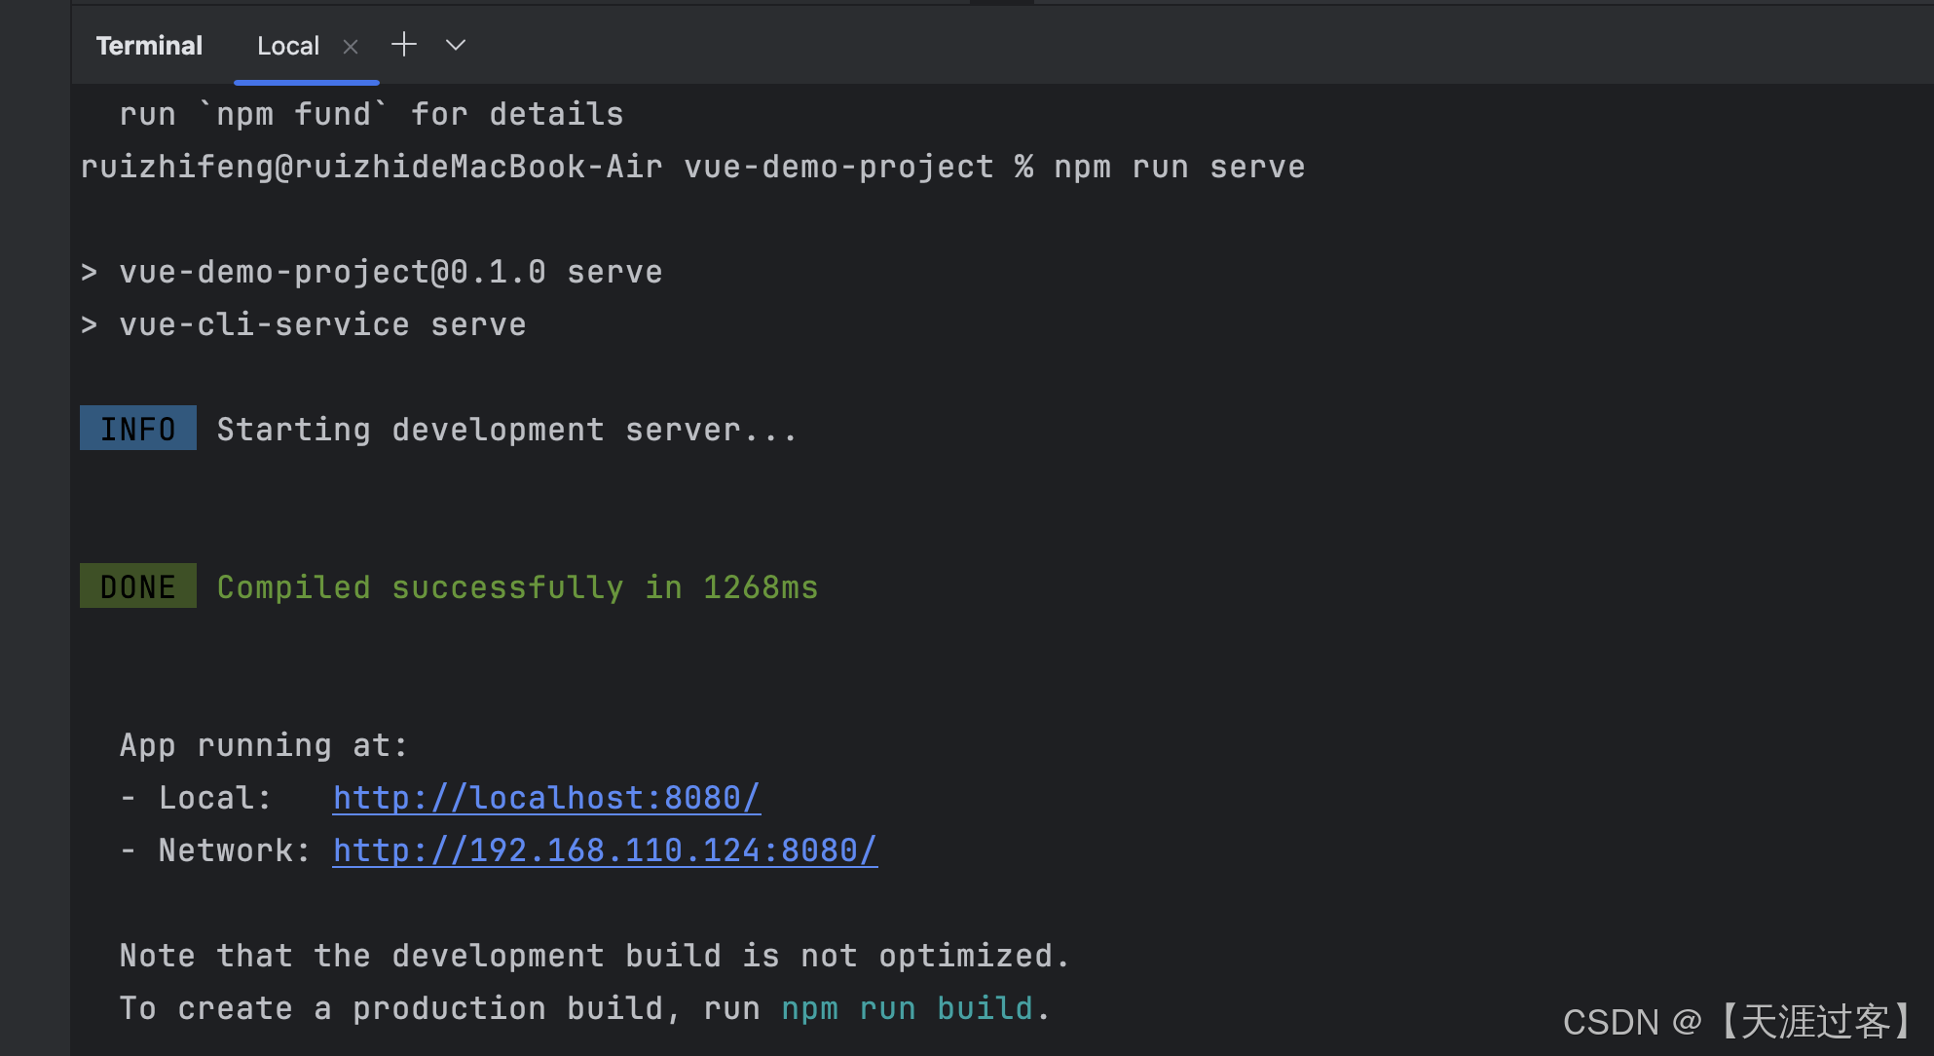Click the 'ruizhifeng@ruizhideMacBook-Air' prompt text
Screen dimensions: 1934x1056
371,167
